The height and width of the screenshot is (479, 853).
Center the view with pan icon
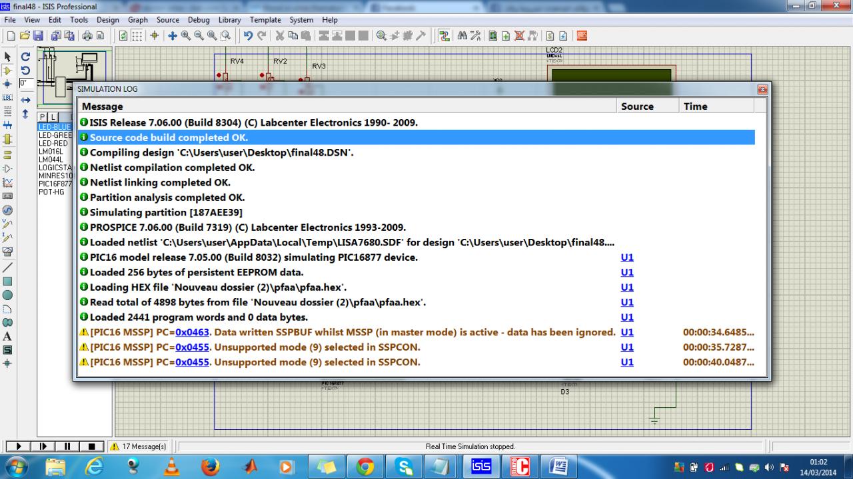click(x=172, y=35)
